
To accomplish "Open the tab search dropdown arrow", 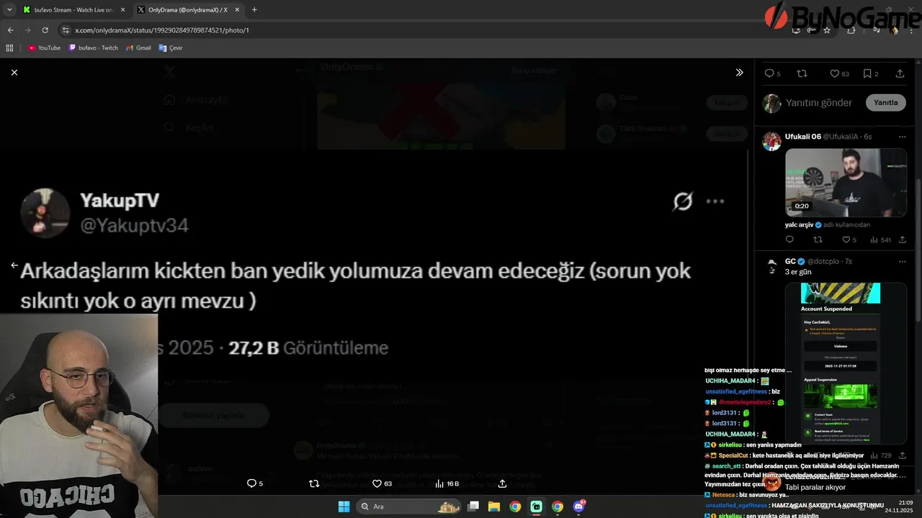I will (x=9, y=10).
